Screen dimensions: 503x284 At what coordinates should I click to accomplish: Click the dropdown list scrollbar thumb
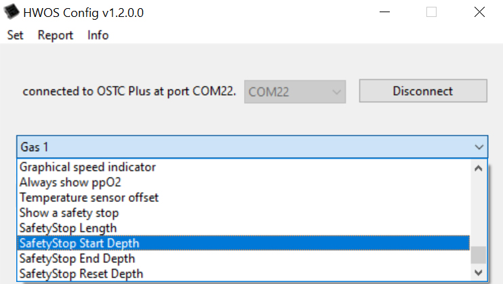pyautogui.click(x=479, y=254)
